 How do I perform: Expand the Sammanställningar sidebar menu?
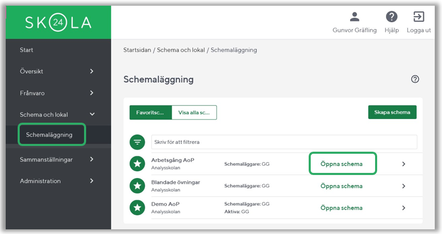(92, 159)
